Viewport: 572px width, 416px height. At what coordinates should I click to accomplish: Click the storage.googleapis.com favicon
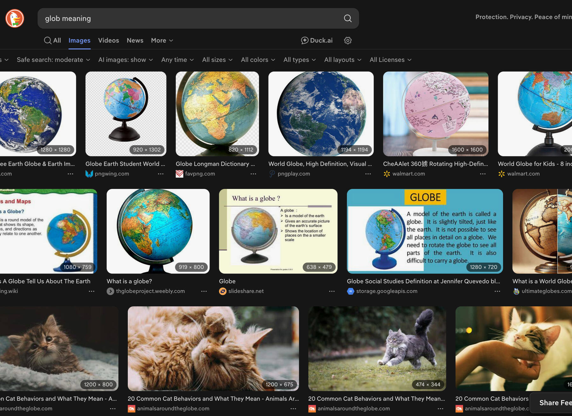[x=351, y=291]
